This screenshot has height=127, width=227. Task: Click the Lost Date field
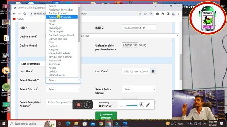click(136, 71)
